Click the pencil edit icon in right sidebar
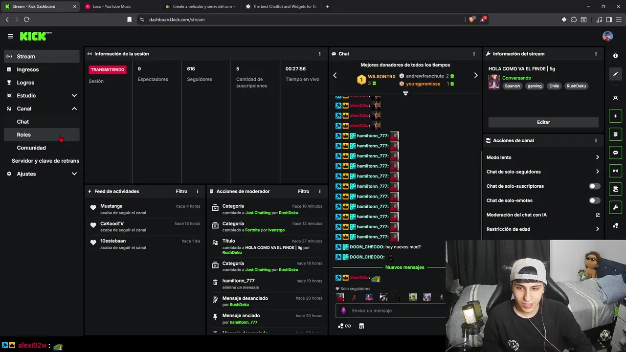626x352 pixels. point(616,74)
